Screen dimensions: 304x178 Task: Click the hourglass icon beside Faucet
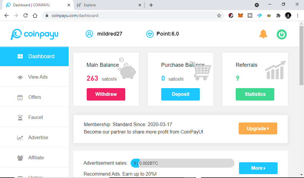[x=20, y=117]
